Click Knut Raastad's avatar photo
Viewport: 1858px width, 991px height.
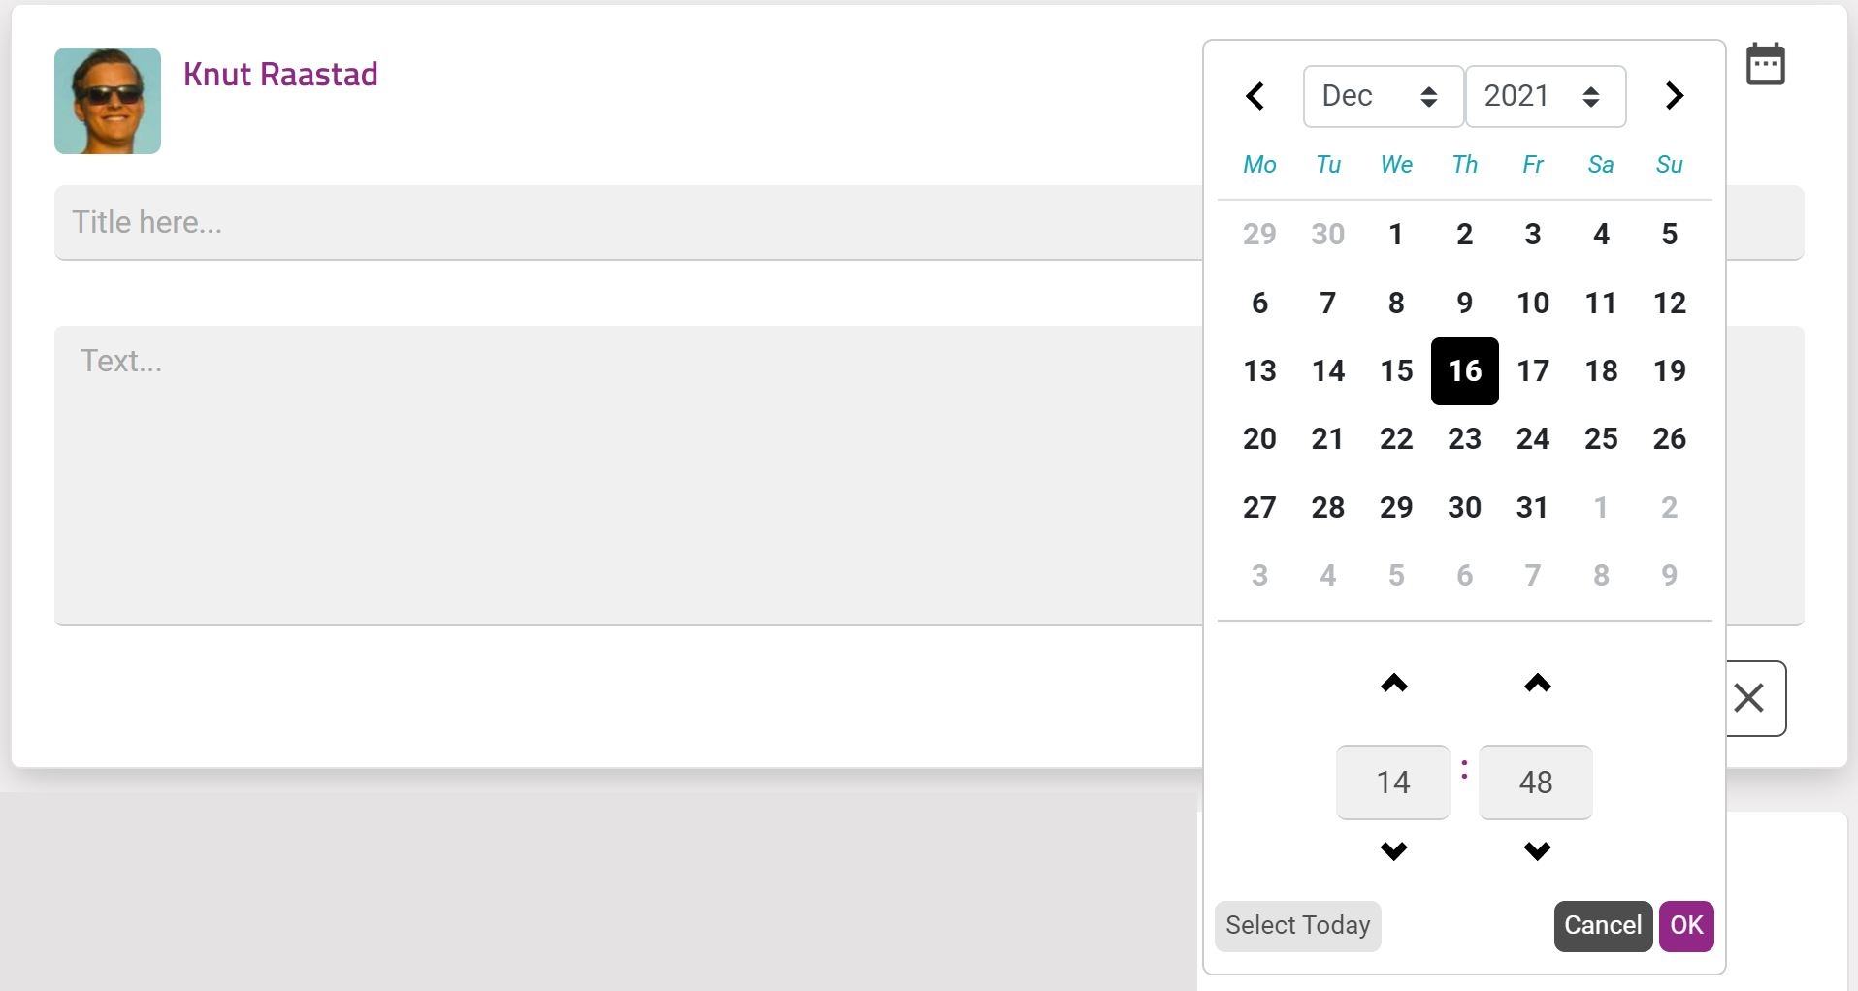point(108,101)
